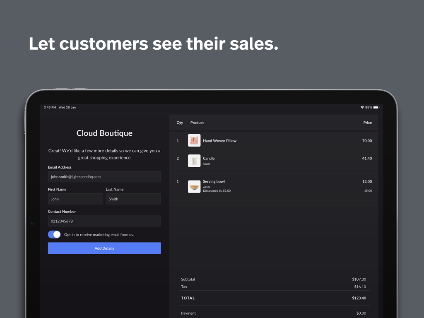Click the TOTAL amount $123.40
This screenshot has height=318, width=424.
[x=359, y=298]
